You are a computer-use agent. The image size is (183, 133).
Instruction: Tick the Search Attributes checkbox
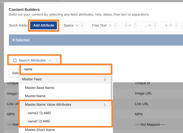point(15,60)
